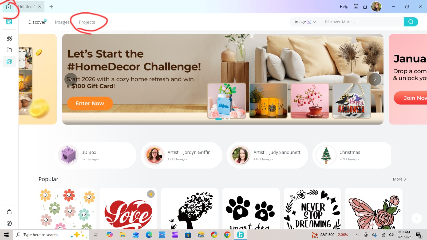This screenshot has width=427, height=240.
Task: Switch to the Images tab
Action: (x=62, y=22)
